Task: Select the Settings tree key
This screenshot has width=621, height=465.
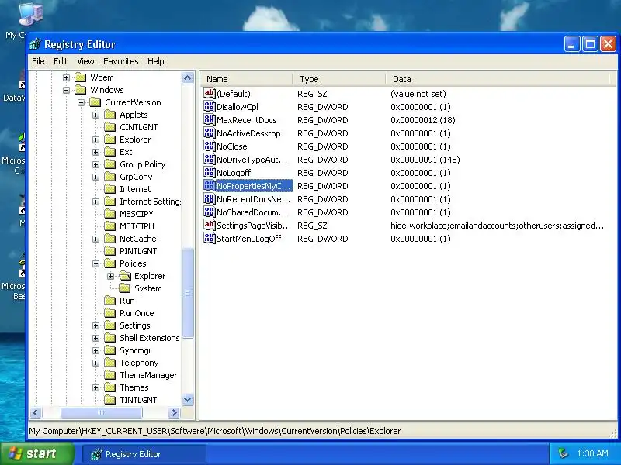Action: pos(134,325)
